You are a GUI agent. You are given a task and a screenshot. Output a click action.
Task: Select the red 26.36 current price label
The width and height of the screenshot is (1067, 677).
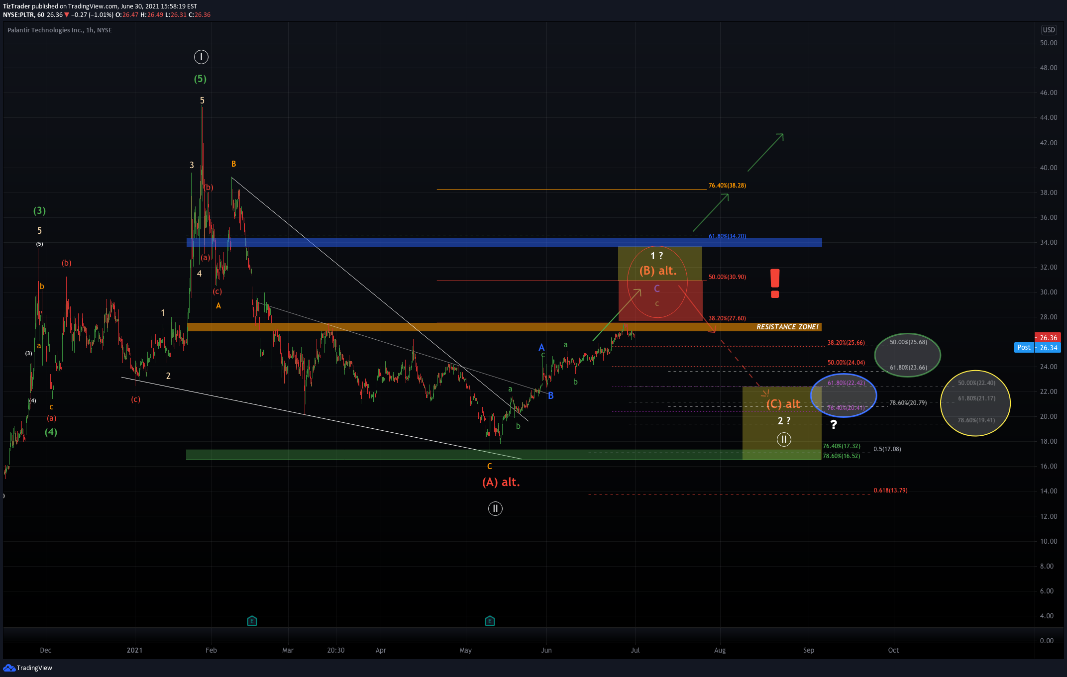coord(1048,338)
